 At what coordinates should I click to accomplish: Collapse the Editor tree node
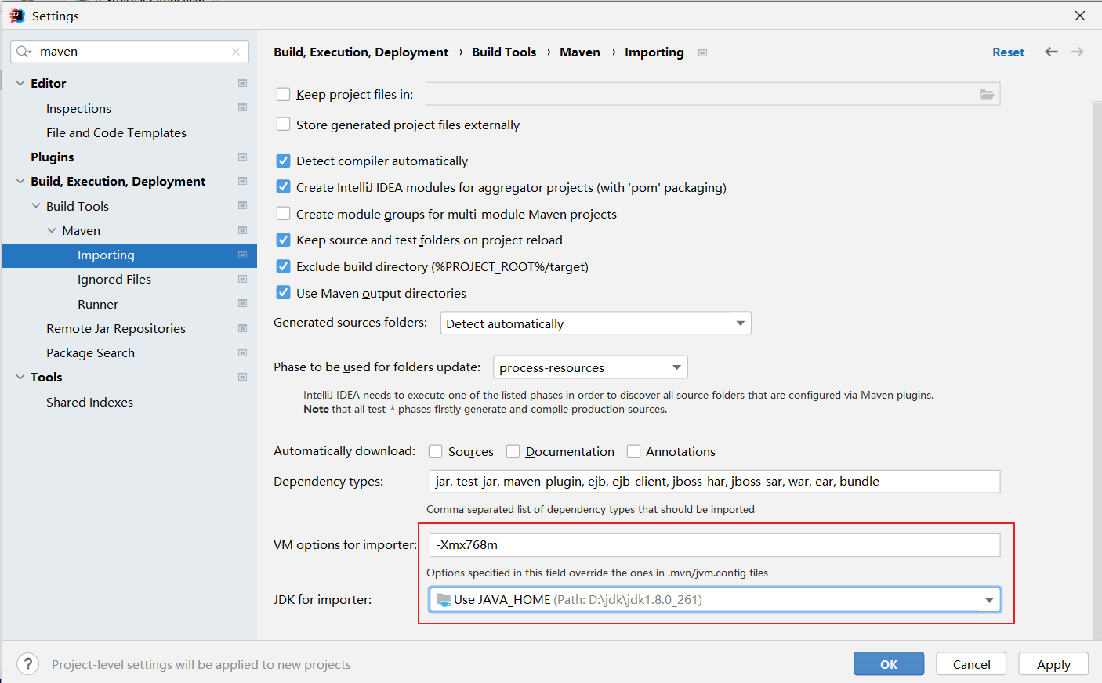point(20,83)
